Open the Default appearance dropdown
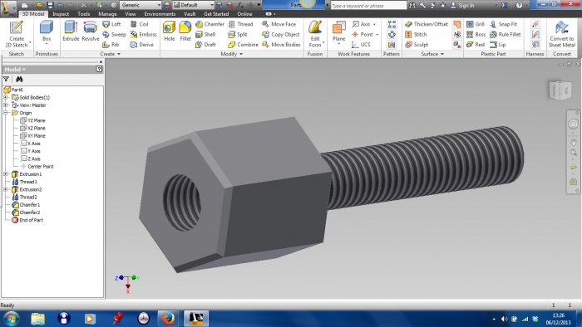582x327 pixels. pyautogui.click(x=194, y=5)
